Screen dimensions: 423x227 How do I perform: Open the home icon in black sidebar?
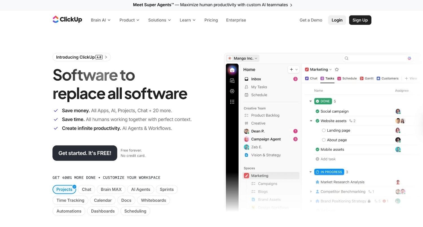(232, 70)
